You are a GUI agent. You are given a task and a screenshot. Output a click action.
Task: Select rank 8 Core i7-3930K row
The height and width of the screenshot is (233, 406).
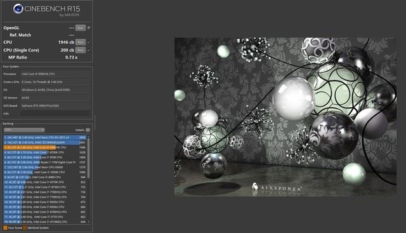click(45, 172)
